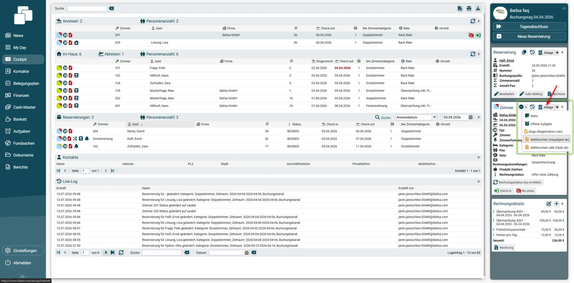Click the print icon in the top toolbar

(469, 9)
